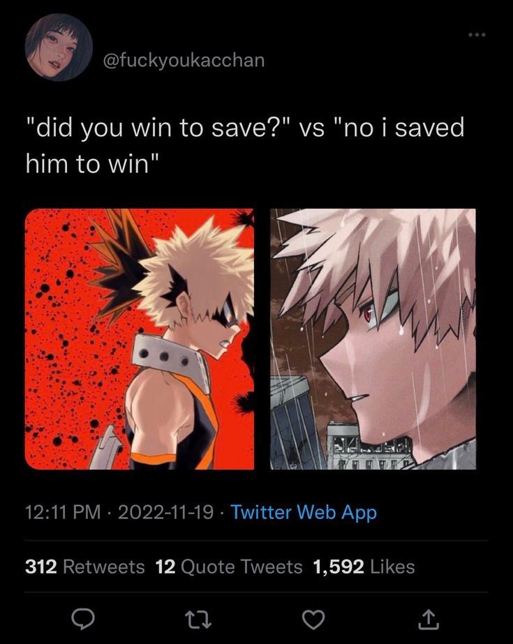Select the tweet text starting "did you win"

tap(245, 145)
